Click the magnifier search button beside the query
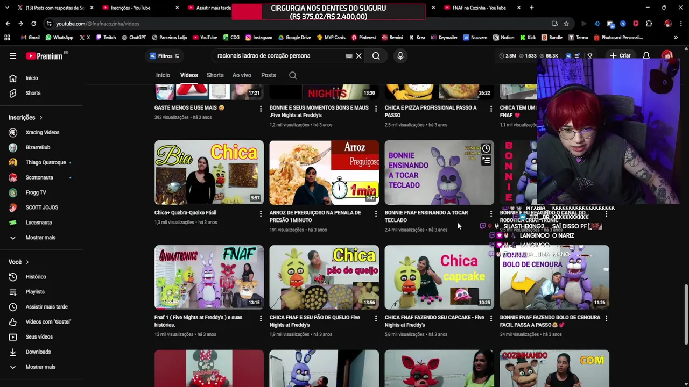Screen dimensions: 689x387 (376, 56)
